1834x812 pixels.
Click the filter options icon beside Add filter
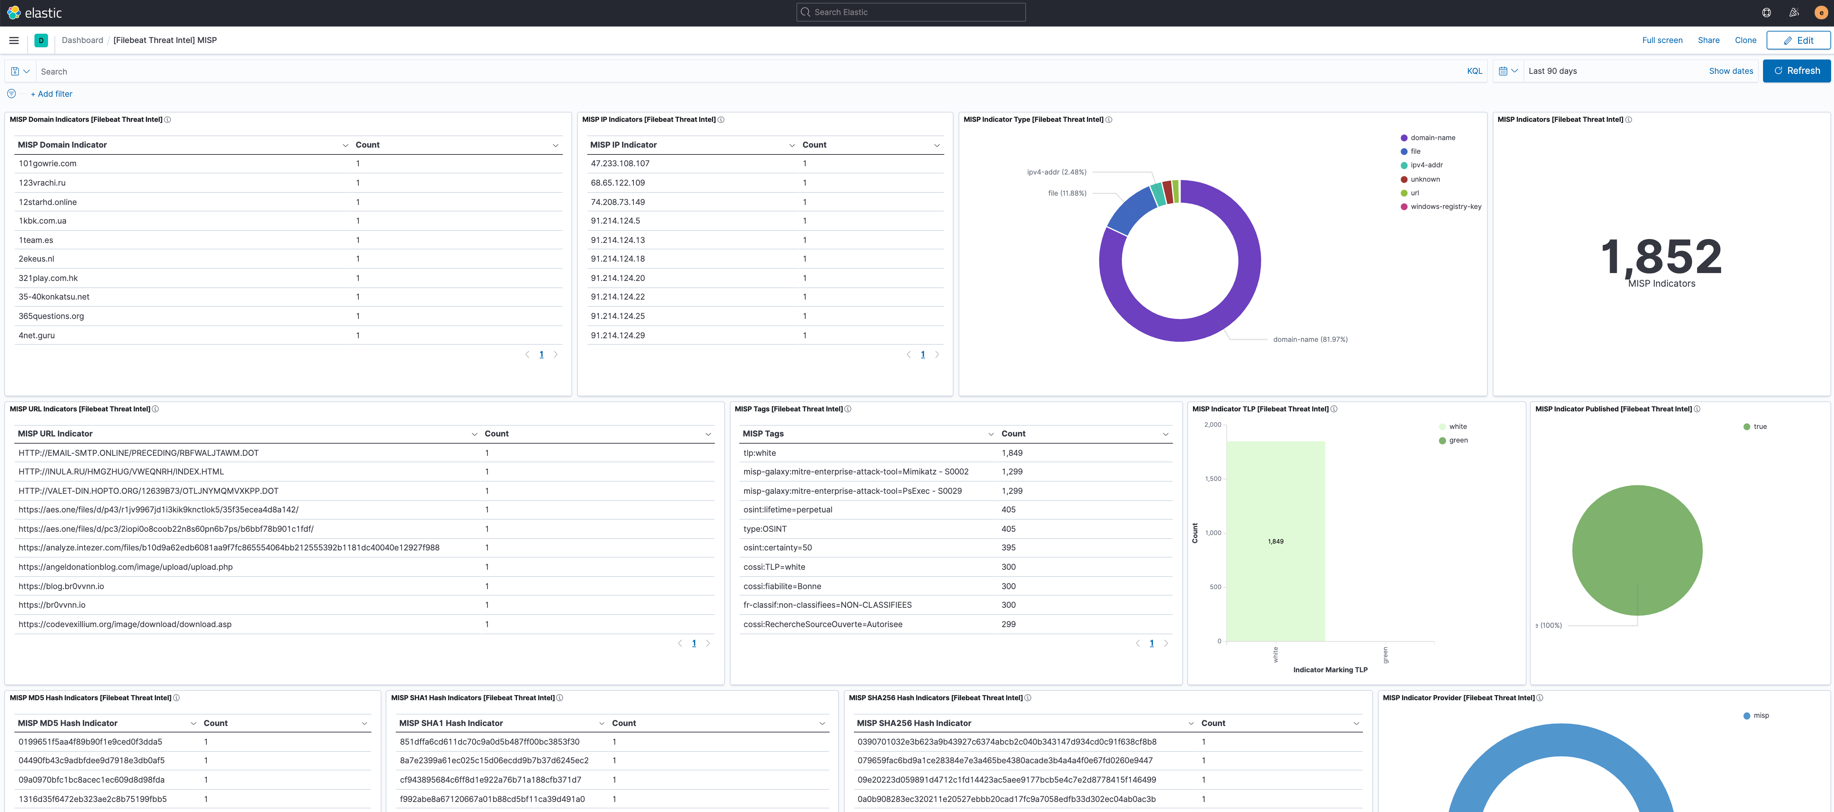tap(11, 94)
